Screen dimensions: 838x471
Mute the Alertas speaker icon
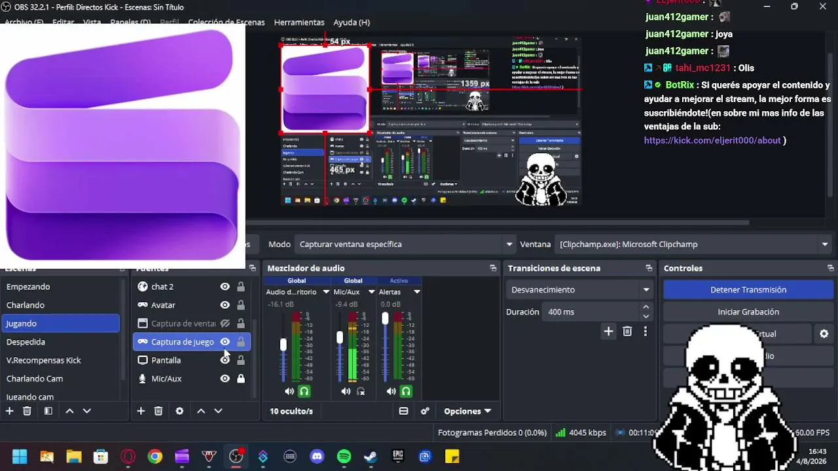click(391, 391)
